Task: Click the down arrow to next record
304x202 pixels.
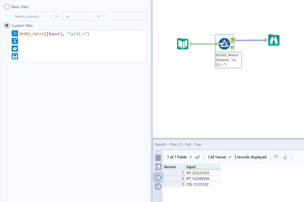Action: (x=285, y=157)
